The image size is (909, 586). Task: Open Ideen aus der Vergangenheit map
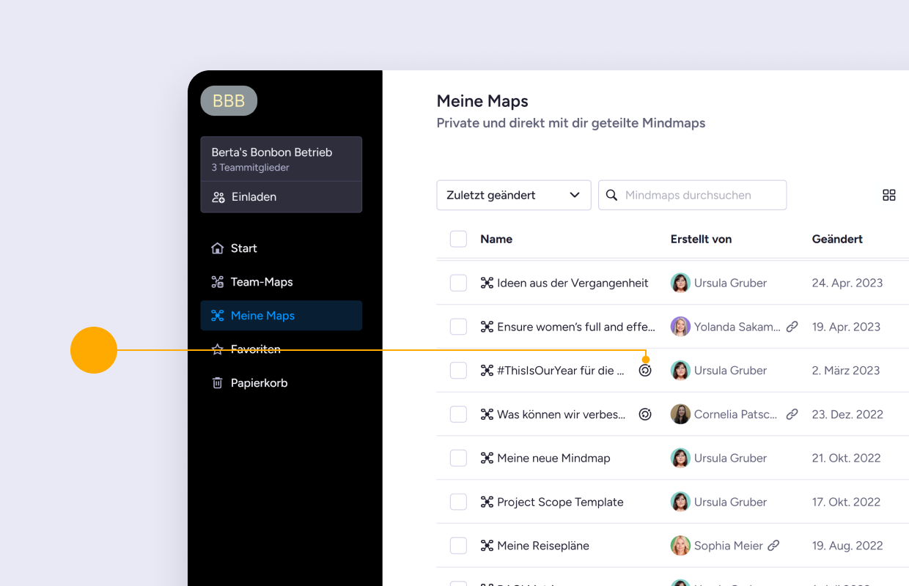[x=573, y=283]
